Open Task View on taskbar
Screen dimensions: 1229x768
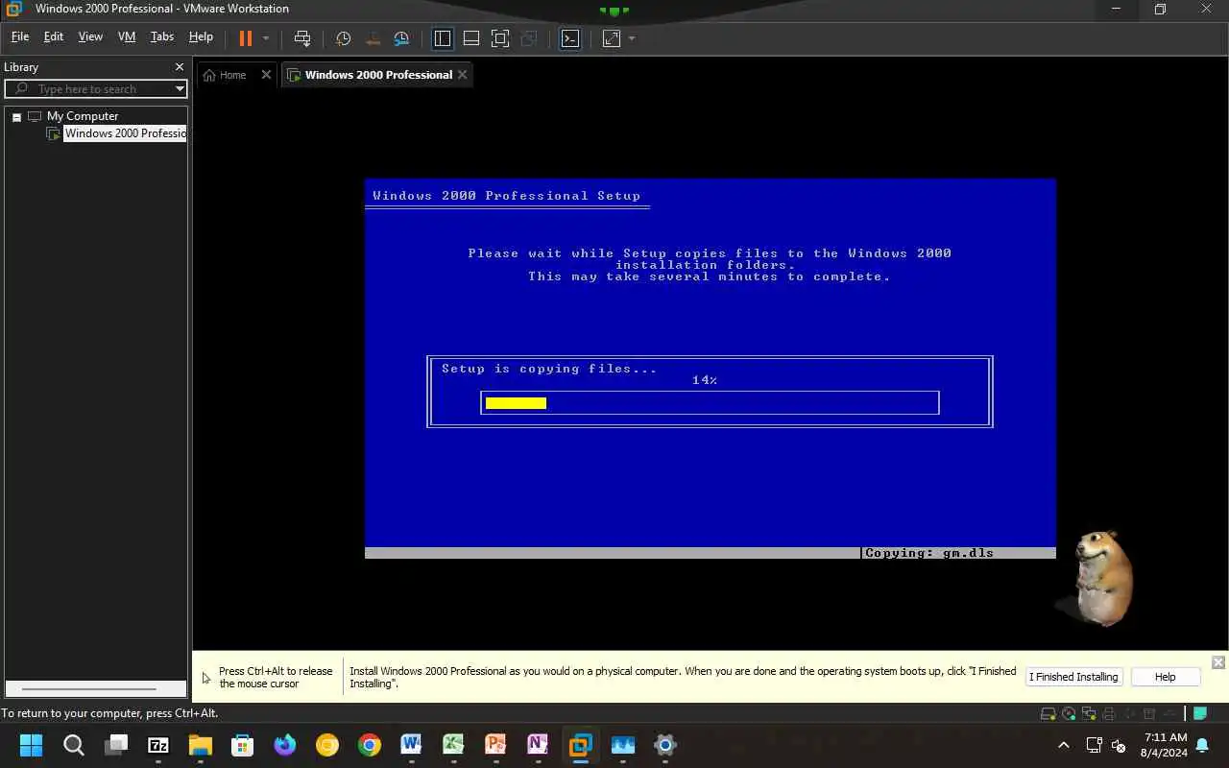pos(116,744)
